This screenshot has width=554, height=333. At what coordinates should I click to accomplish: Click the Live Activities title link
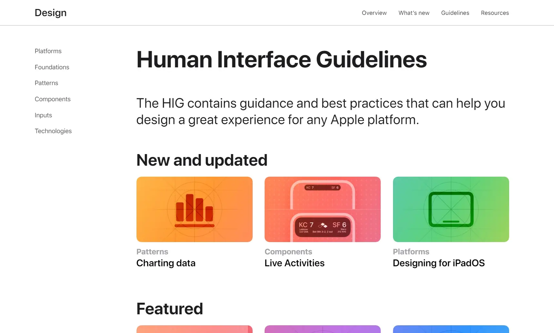tap(295, 263)
